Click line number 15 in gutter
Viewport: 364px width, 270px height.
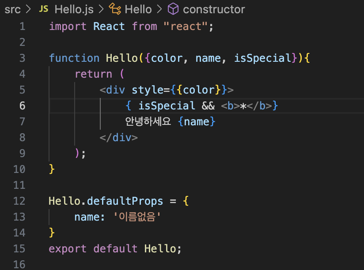pyautogui.click(x=19, y=249)
